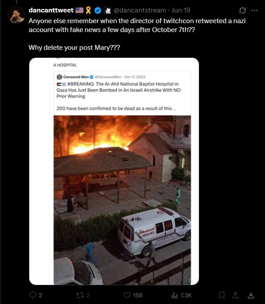This screenshot has height=304, width=265.
Task: Download media with download arrow icon
Action: (x=251, y=295)
